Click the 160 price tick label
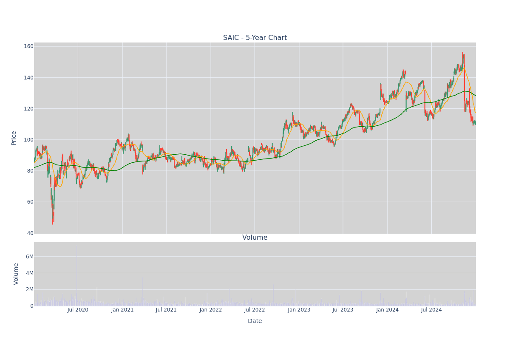The image size is (510, 340). pos(28,46)
